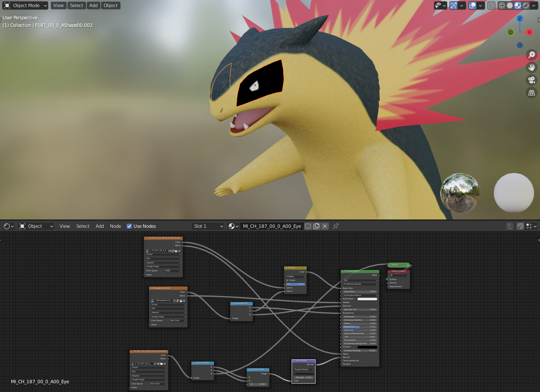Open the viewport Add menu
The image size is (540, 392).
pyautogui.click(x=93, y=5)
